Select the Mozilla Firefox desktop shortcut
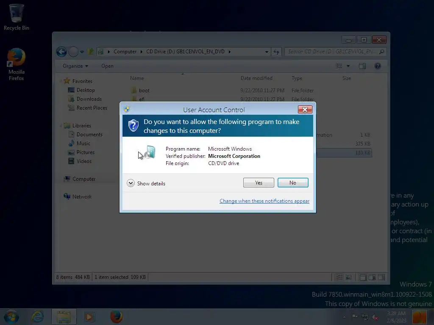This screenshot has height=325, width=434. tap(17, 64)
